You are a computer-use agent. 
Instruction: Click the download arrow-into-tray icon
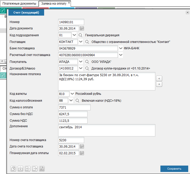(20, 169)
